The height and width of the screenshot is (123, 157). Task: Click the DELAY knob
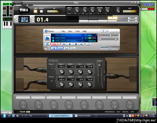(x=108, y=10)
